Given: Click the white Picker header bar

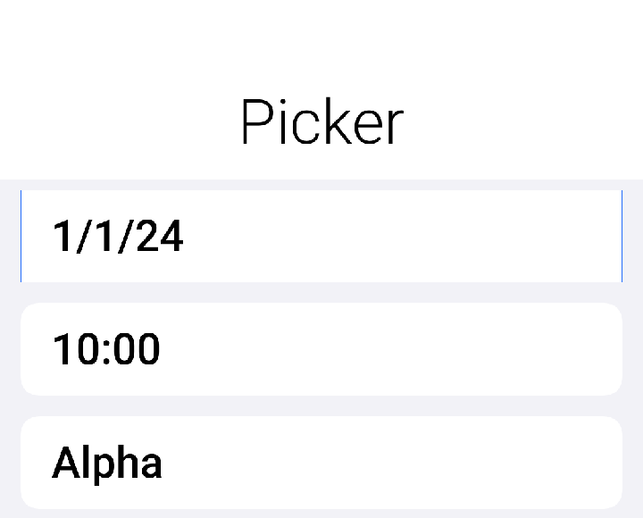Looking at the screenshot, I should [321, 89].
